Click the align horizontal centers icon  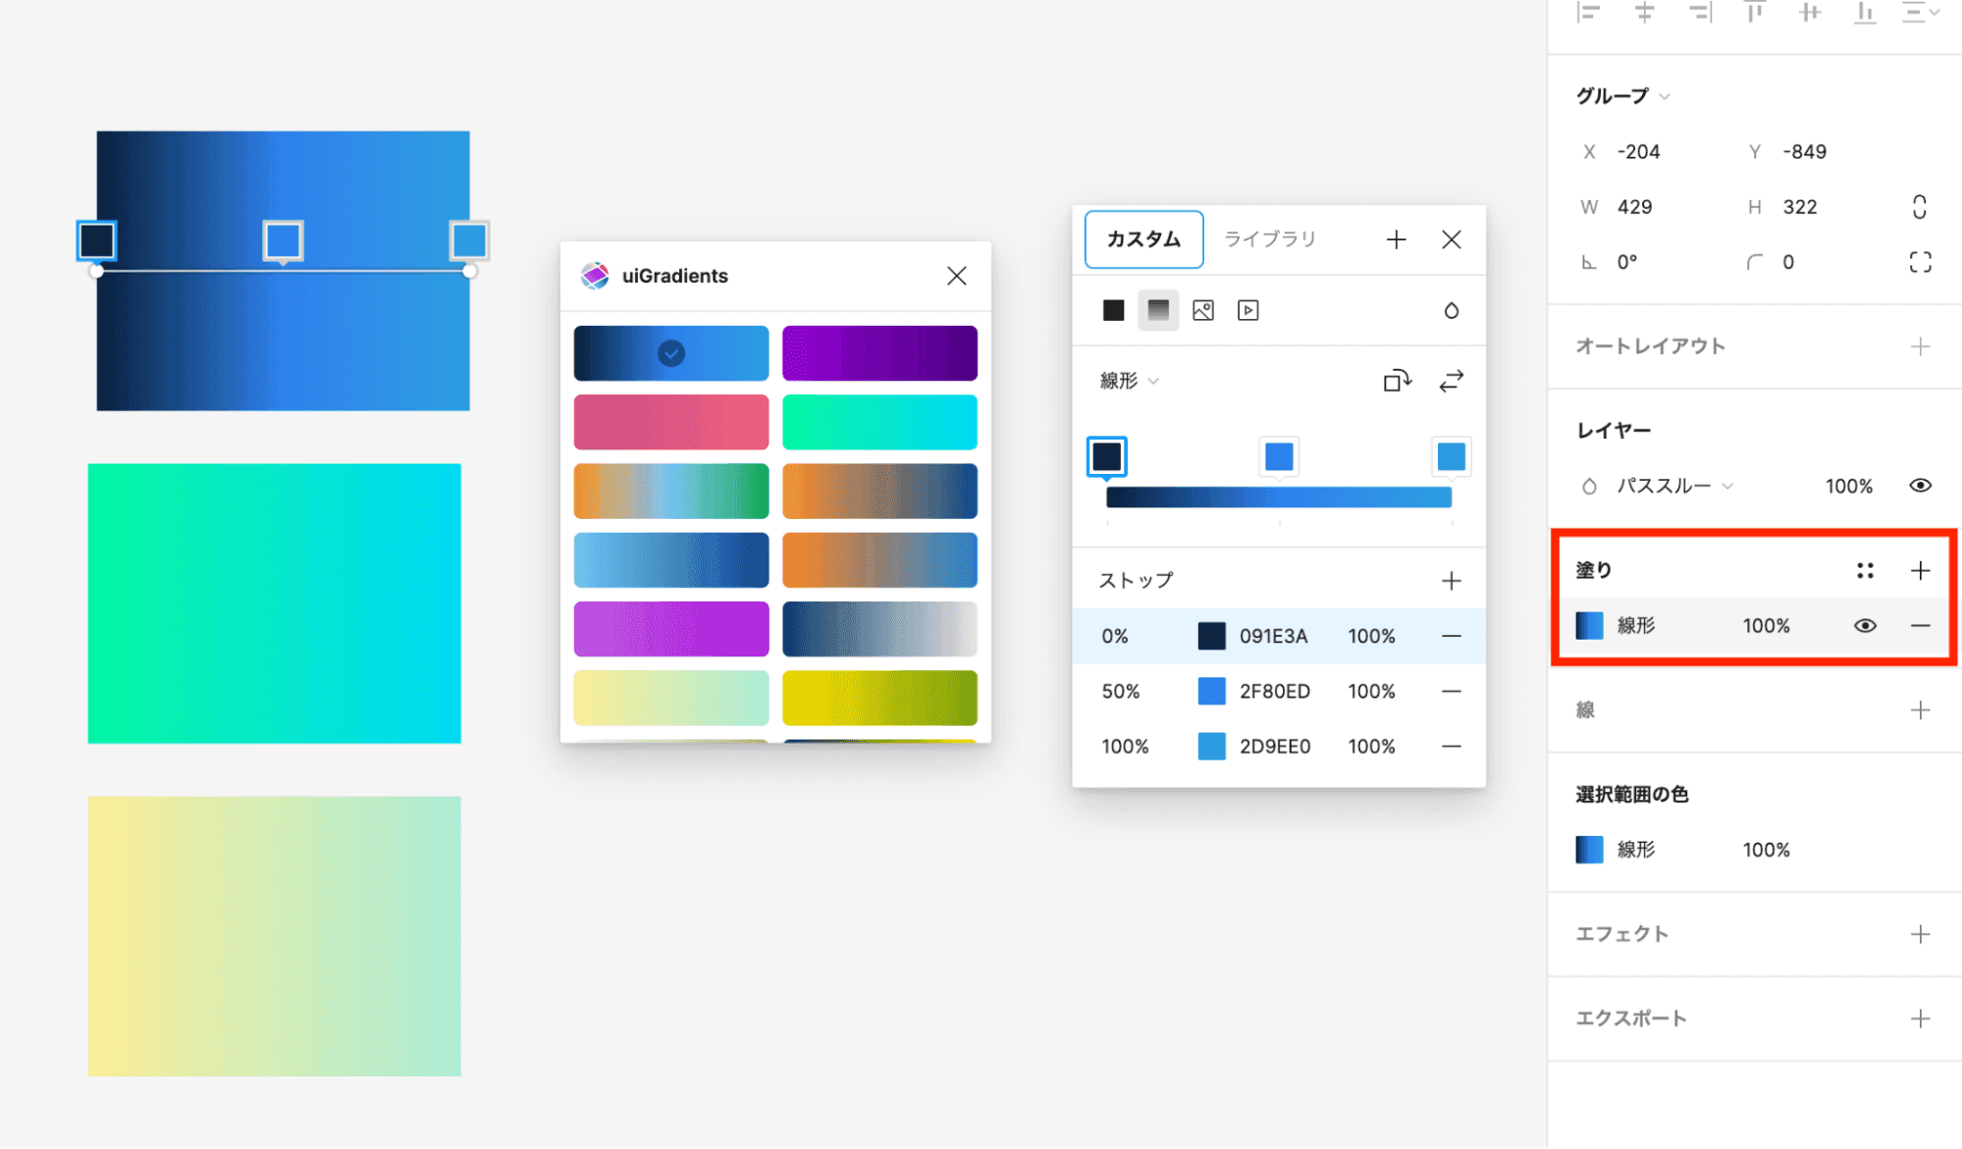point(1645,14)
